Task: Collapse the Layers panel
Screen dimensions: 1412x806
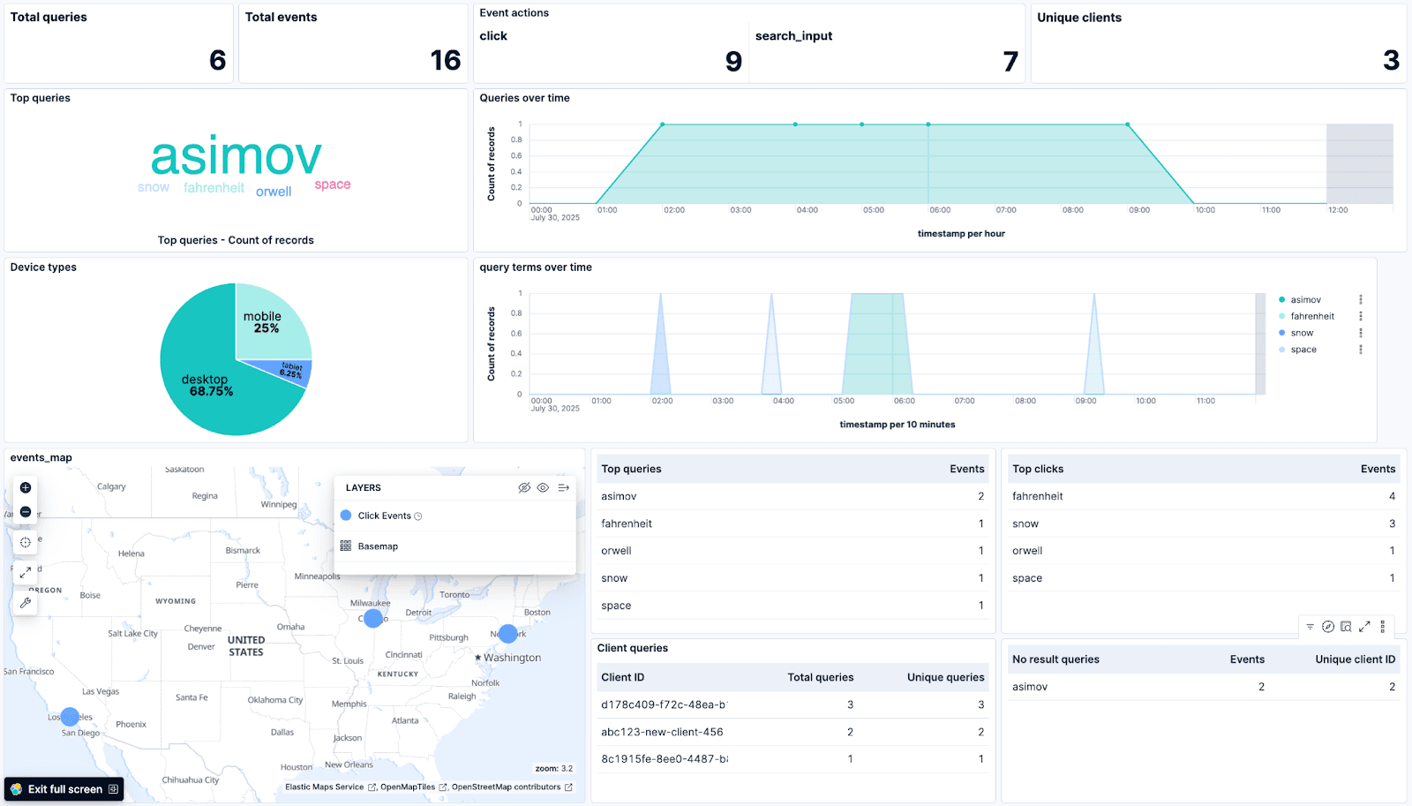Action: [563, 487]
